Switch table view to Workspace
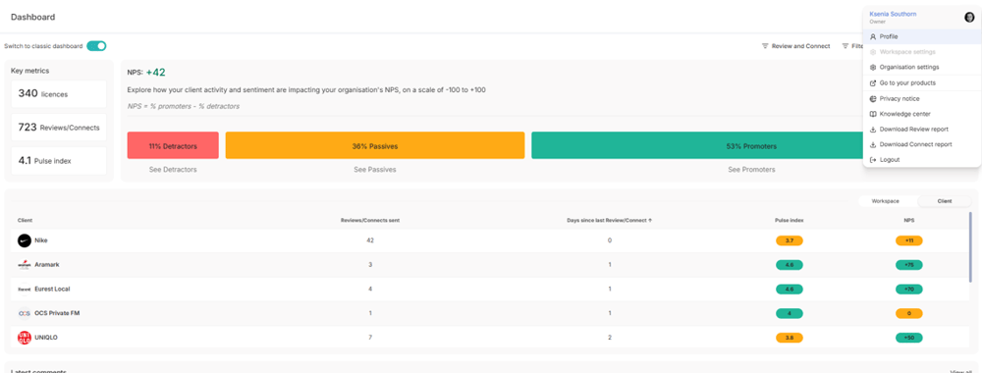 [x=886, y=201]
